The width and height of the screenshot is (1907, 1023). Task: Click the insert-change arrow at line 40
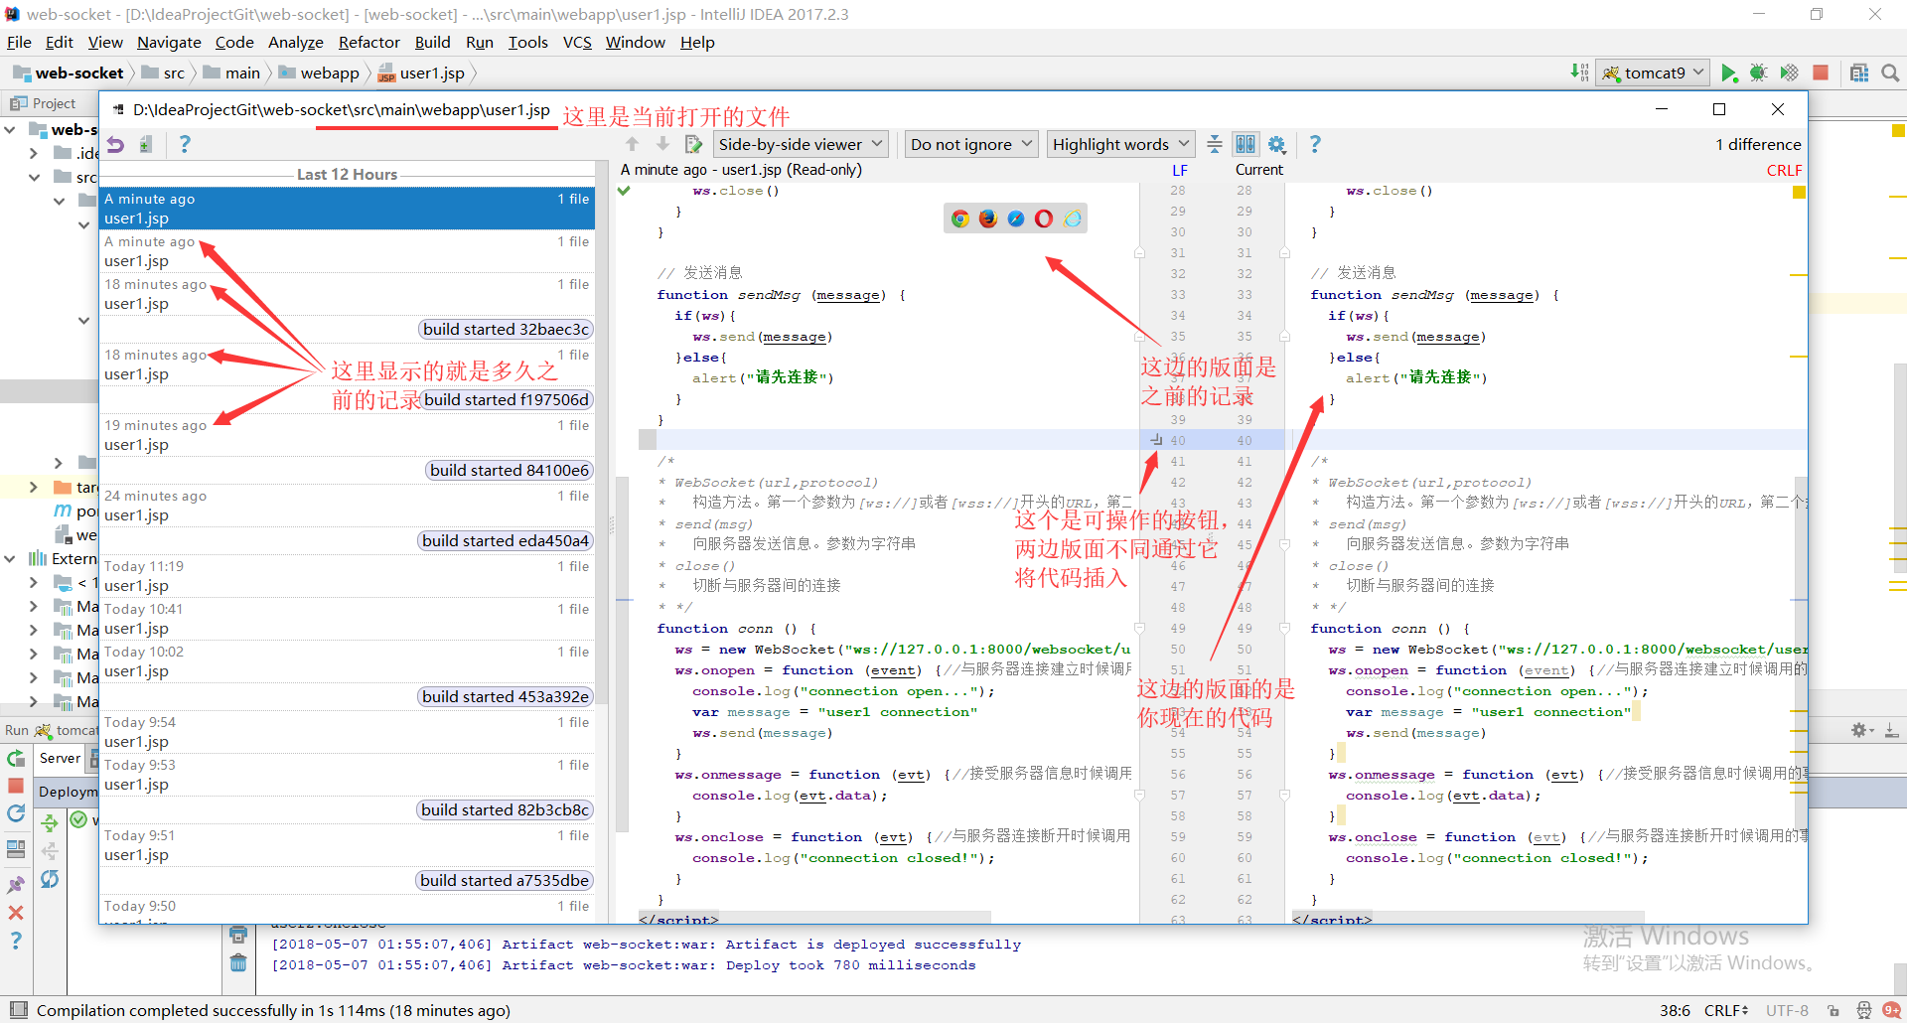(1156, 440)
